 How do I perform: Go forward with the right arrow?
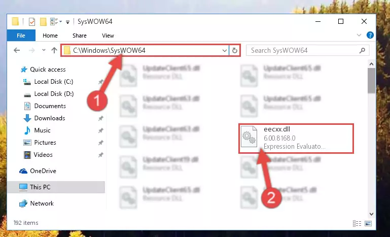coord(31,50)
